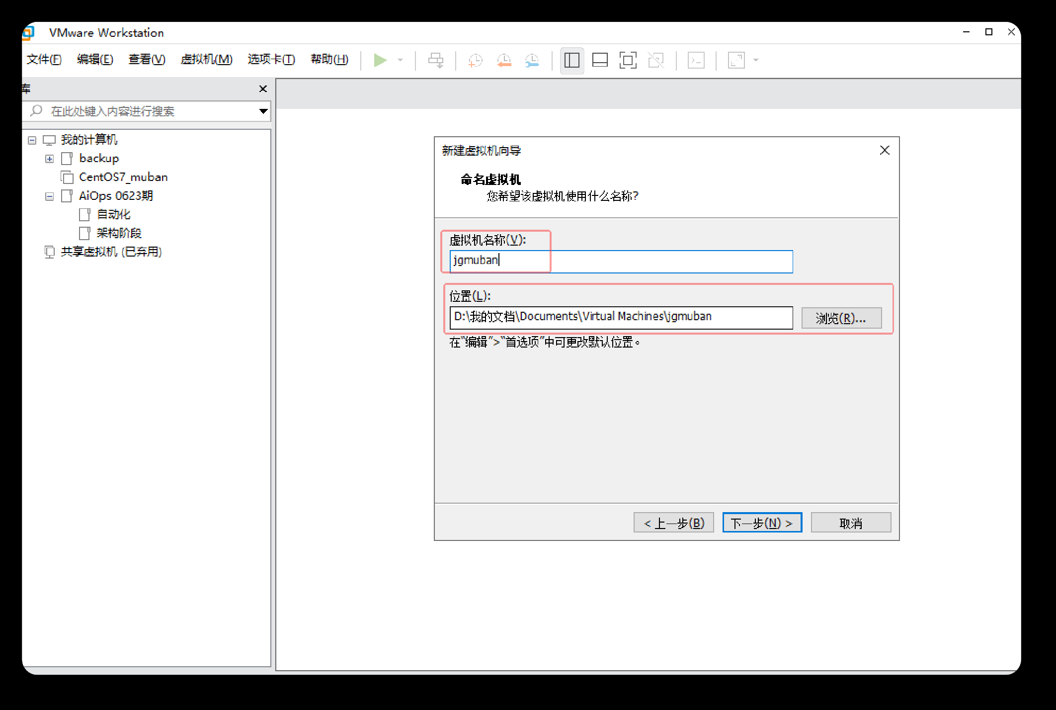The width and height of the screenshot is (1056, 710).
Task: Click the 取消 cancel button
Action: (851, 523)
